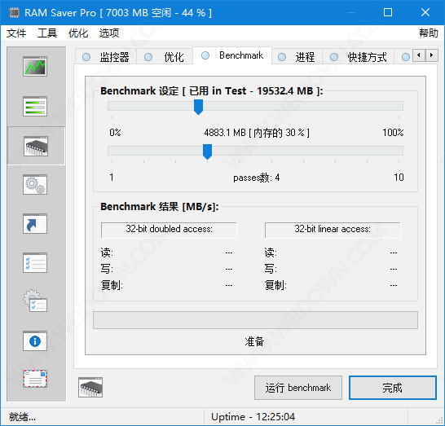Click the status bar resize grip
This screenshot has height=426, width=445.
pyautogui.click(x=440, y=421)
